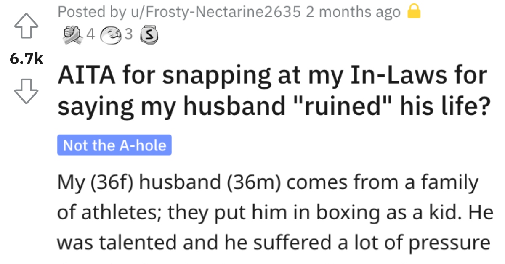This screenshot has width=505, height=264.
Task: Click the hollow downvote arrow icon
Action: click(x=25, y=90)
